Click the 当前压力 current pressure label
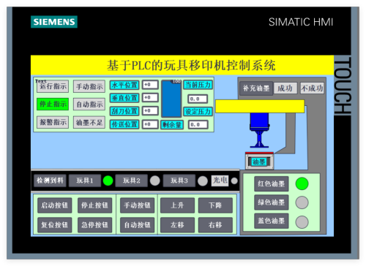 pyautogui.click(x=198, y=85)
